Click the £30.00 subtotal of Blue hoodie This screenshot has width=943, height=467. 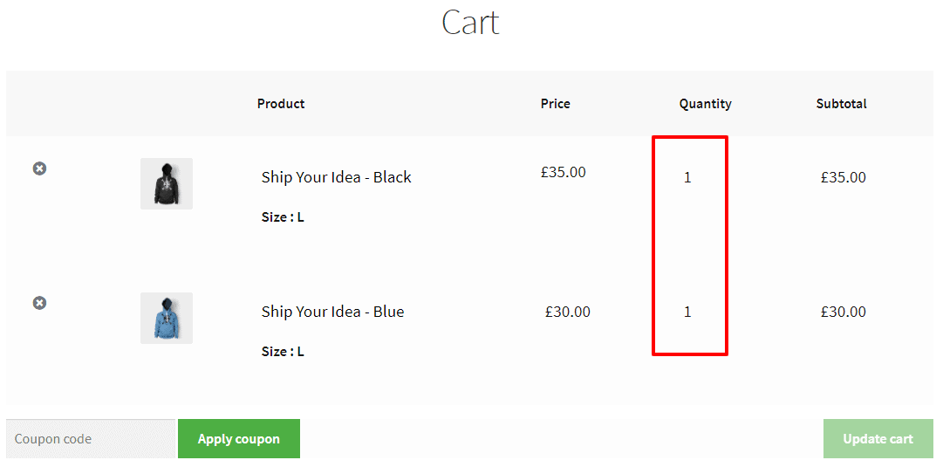coord(843,312)
